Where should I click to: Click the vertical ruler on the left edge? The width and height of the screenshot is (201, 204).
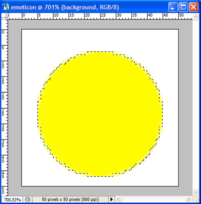point(5,108)
